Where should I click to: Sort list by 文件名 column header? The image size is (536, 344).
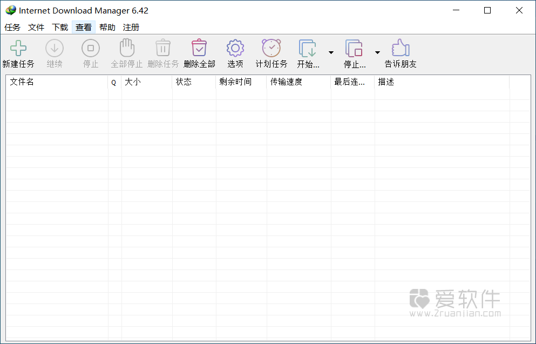coord(57,82)
